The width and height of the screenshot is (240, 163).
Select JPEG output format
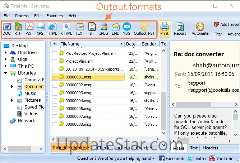[104, 29]
